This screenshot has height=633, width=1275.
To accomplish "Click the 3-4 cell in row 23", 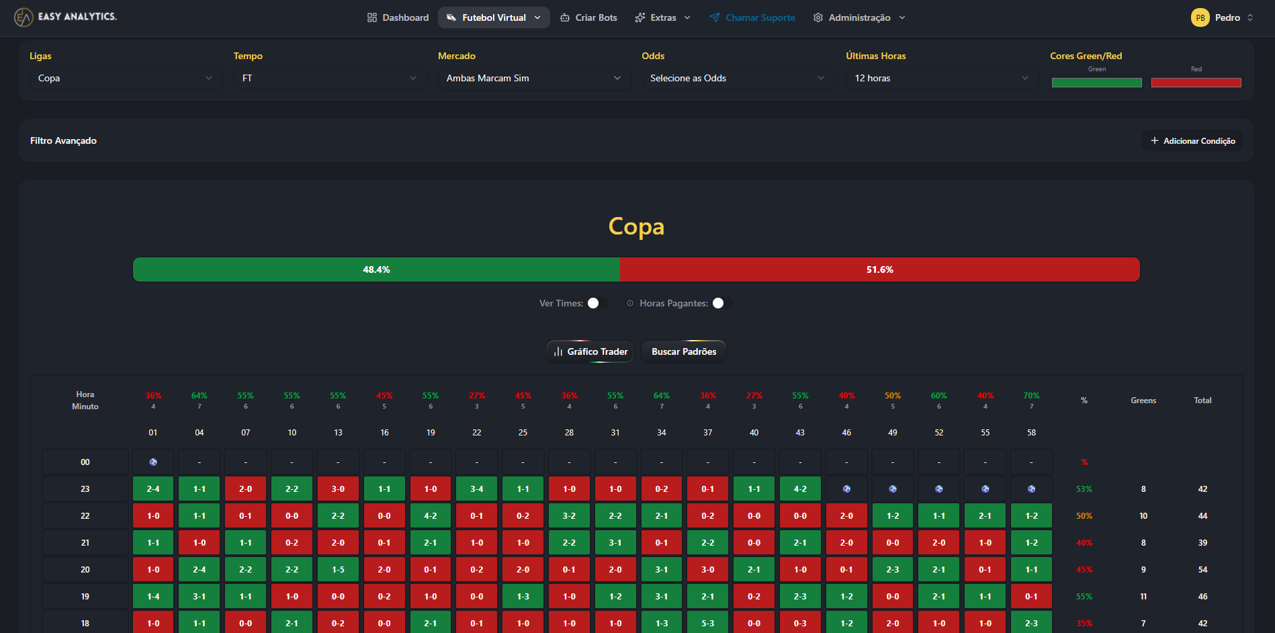I will pyautogui.click(x=477, y=489).
